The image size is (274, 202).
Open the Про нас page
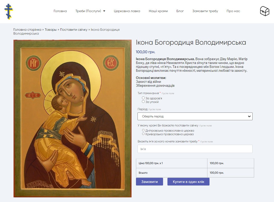tap(233, 11)
